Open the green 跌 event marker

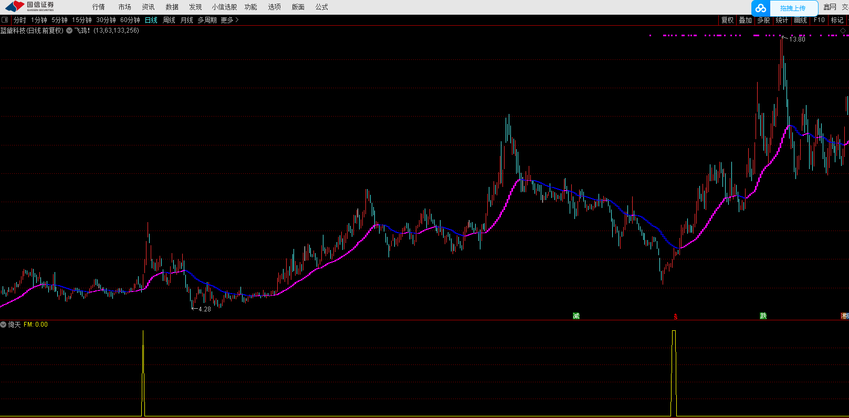pos(763,316)
